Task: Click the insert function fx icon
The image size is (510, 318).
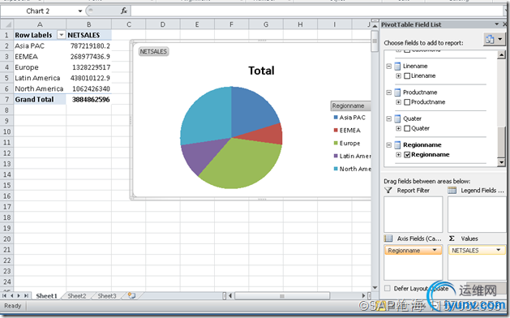Action: tap(124, 11)
